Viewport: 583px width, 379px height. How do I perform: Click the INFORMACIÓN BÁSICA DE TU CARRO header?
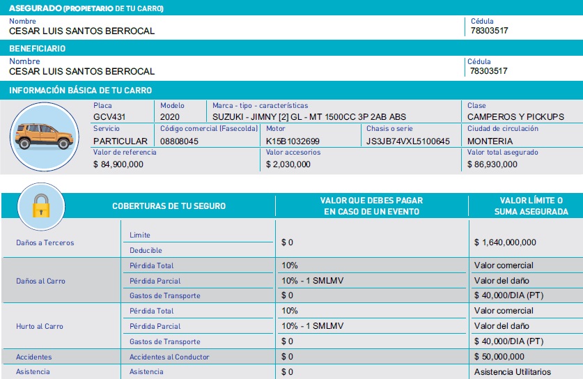(80, 91)
